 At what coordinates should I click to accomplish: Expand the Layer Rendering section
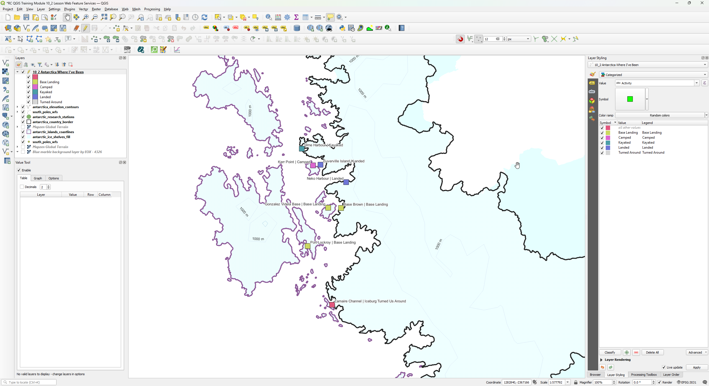601,360
